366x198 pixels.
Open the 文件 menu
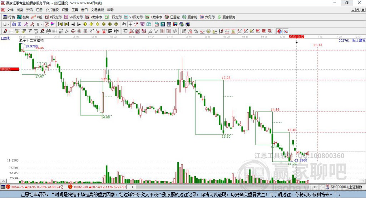click(10, 10)
